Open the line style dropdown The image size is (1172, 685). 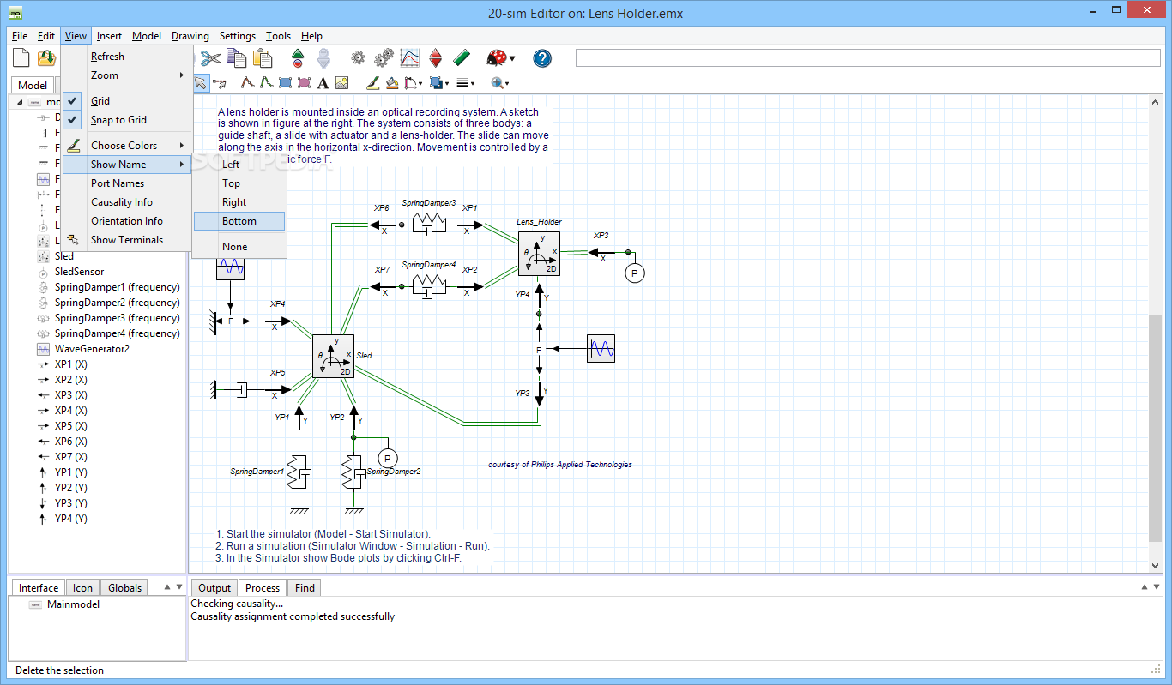click(x=420, y=84)
